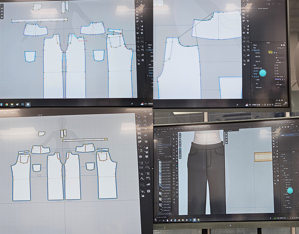This screenshot has width=299, height=234.
Task: Click the CLO app icon in top-left taskbar
Action: coord(28,104)
